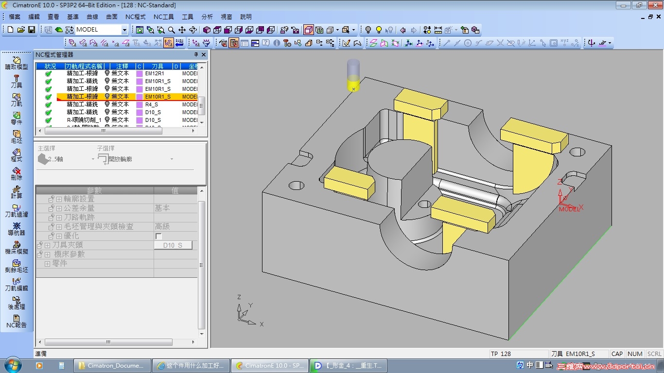Screen dimensions: 664x373
Task: Open the NC程式 menu
Action: 136,17
